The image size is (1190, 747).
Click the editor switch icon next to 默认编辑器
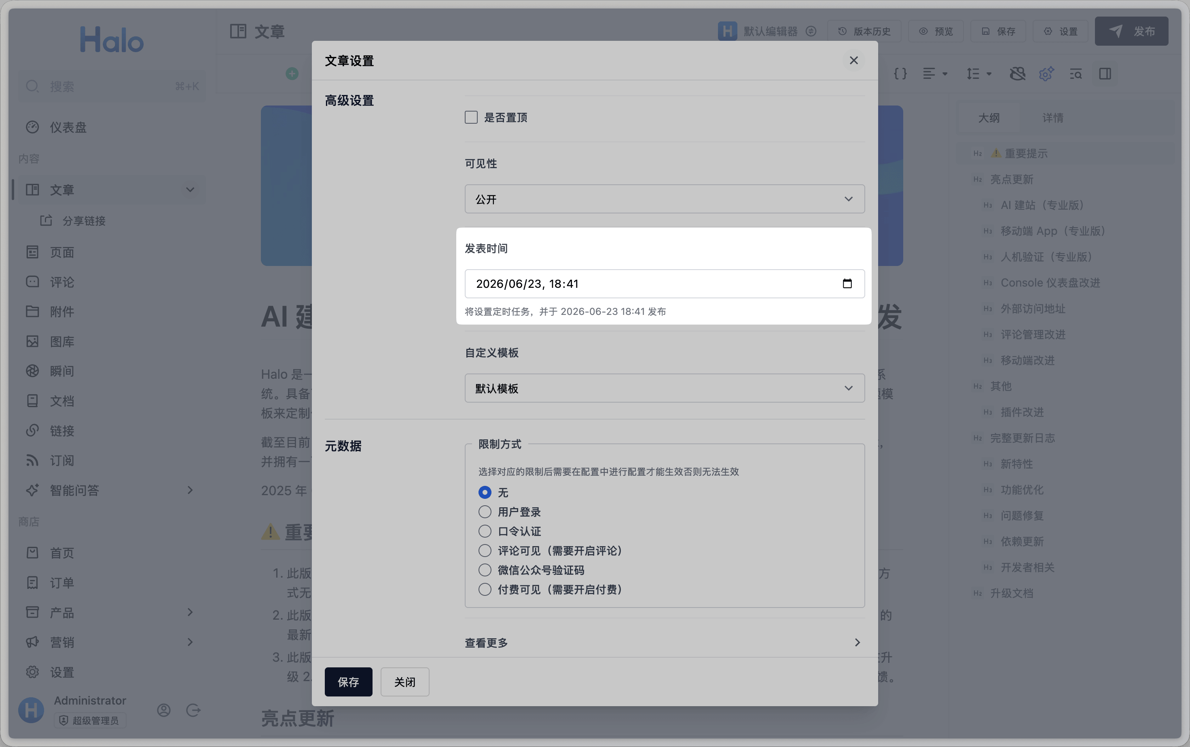click(x=811, y=31)
